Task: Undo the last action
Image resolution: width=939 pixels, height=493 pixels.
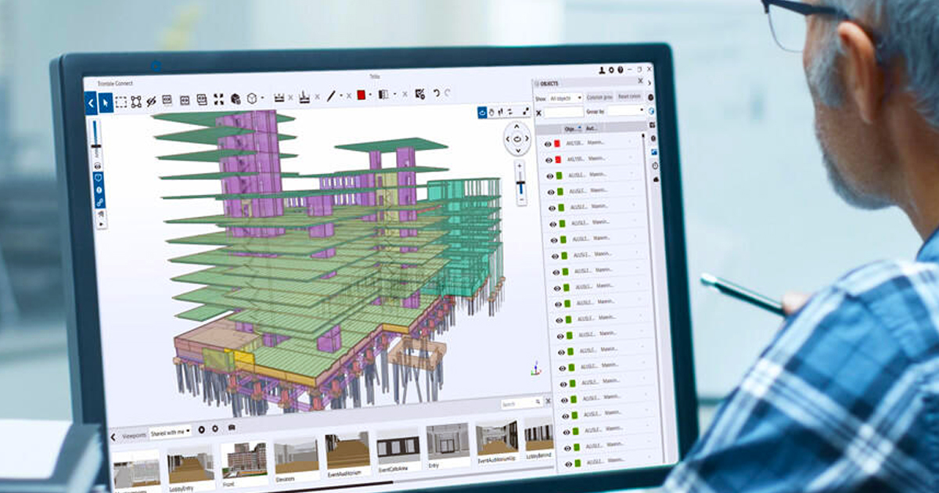Action: pos(437,93)
